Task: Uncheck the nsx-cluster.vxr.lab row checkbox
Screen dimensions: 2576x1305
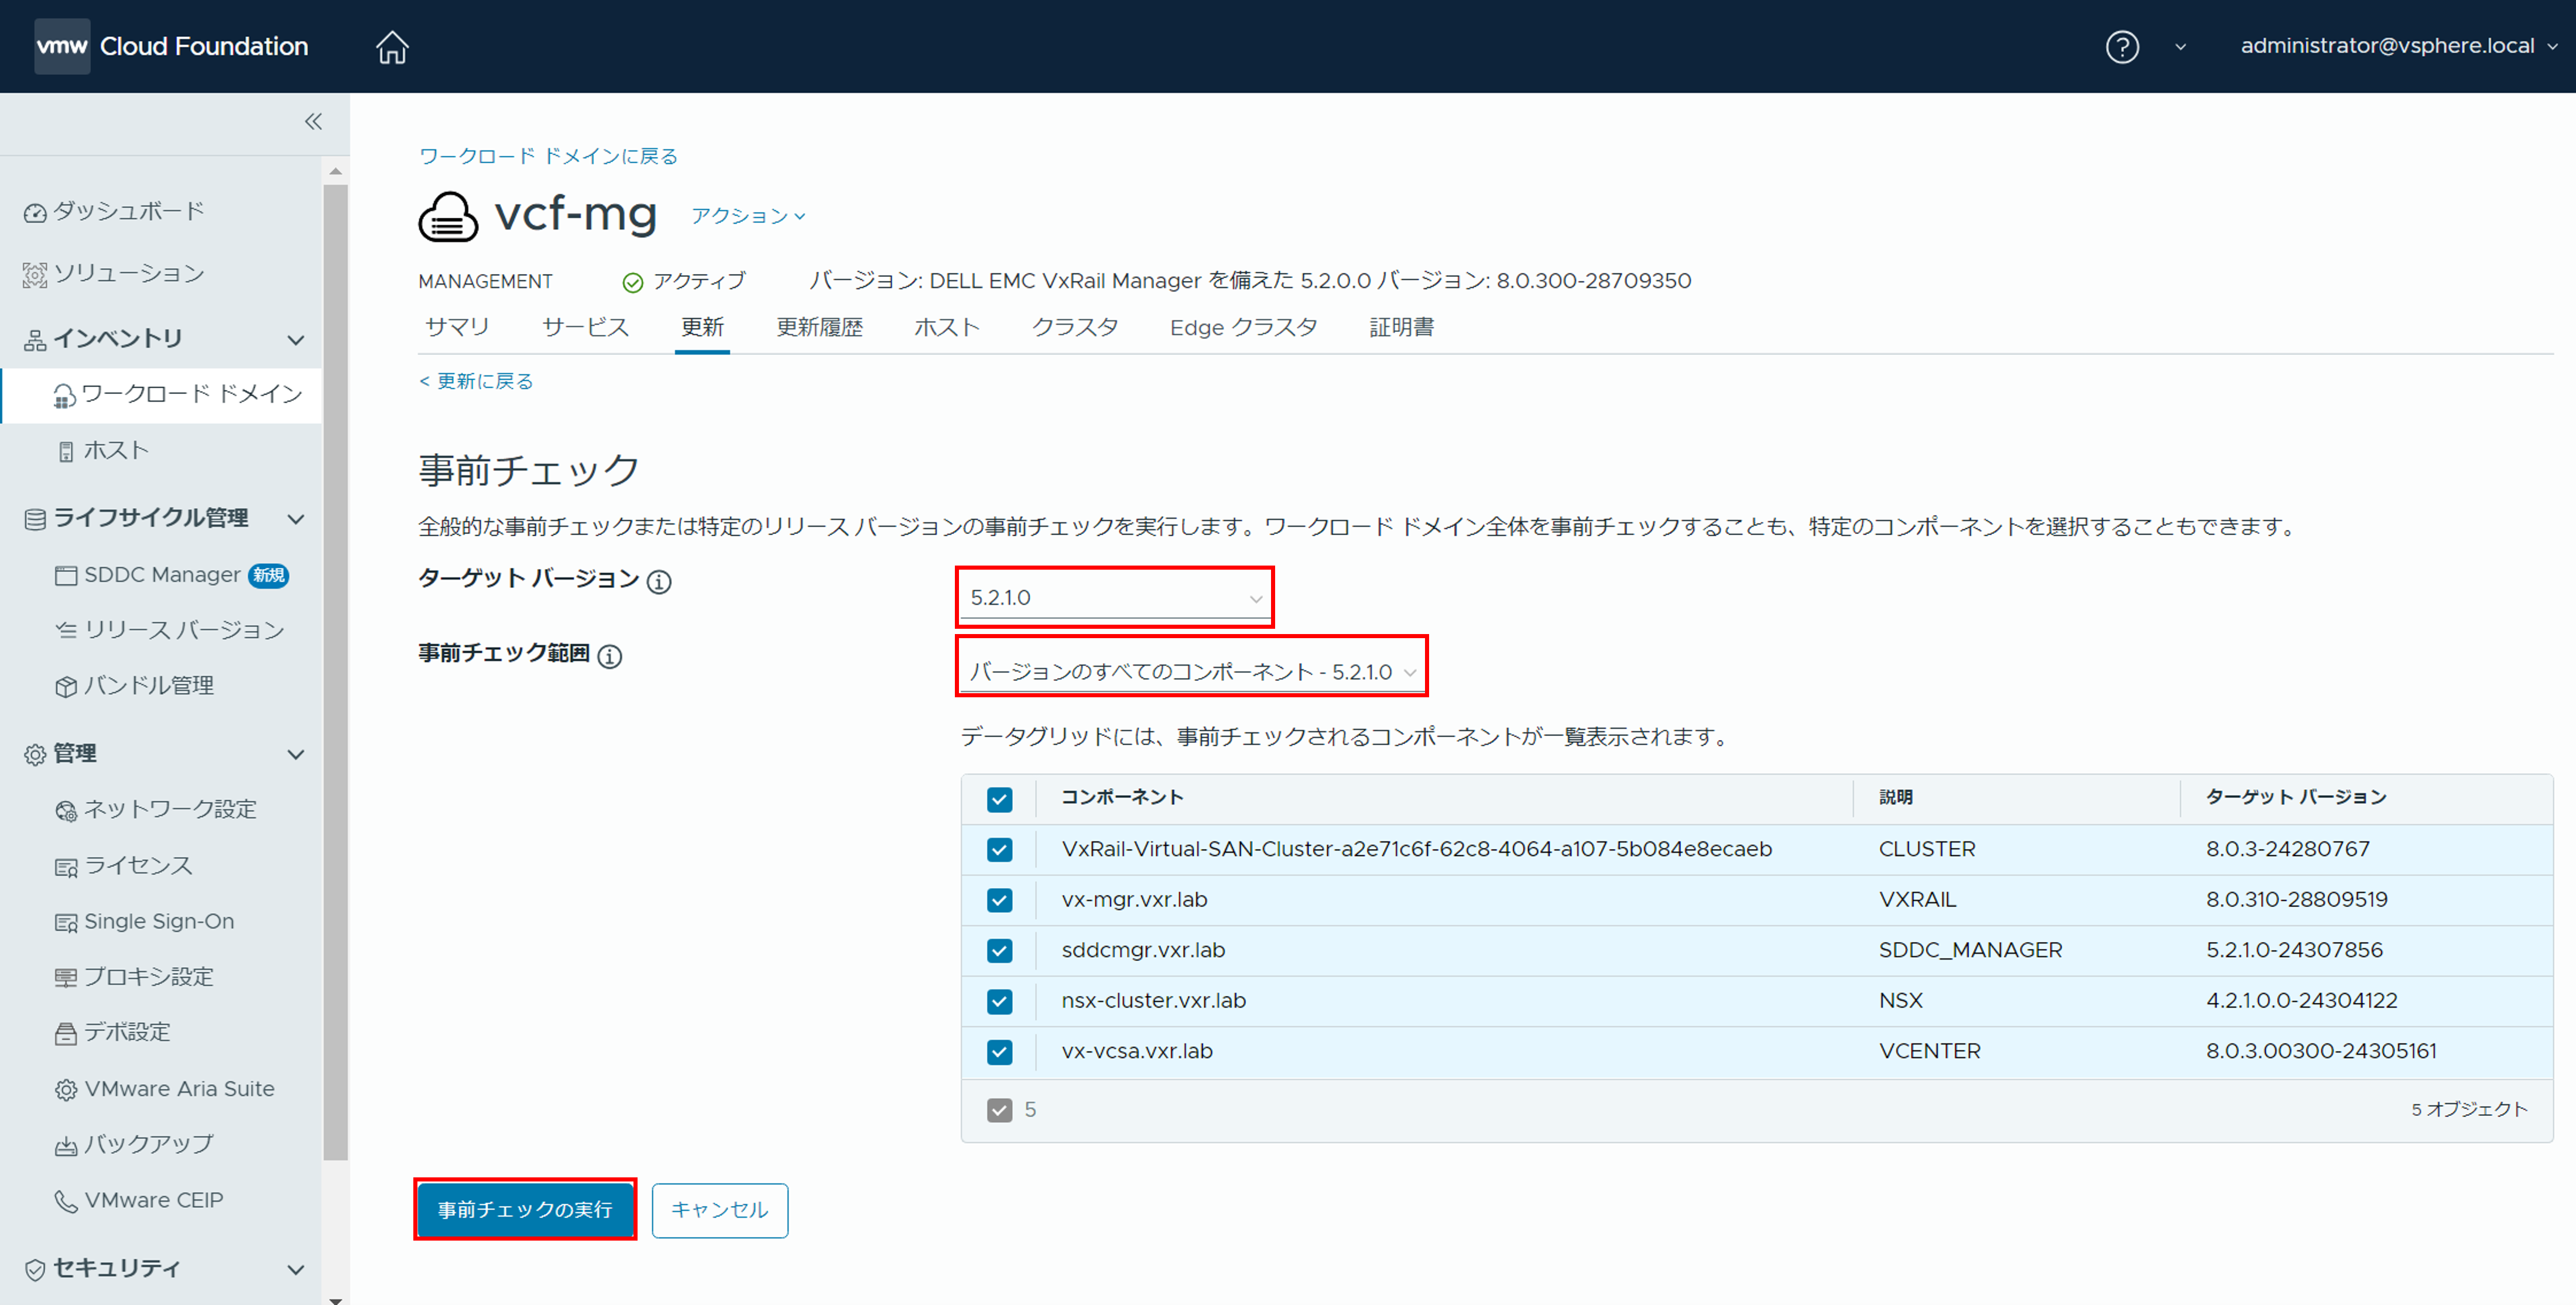Action: tap(999, 1001)
